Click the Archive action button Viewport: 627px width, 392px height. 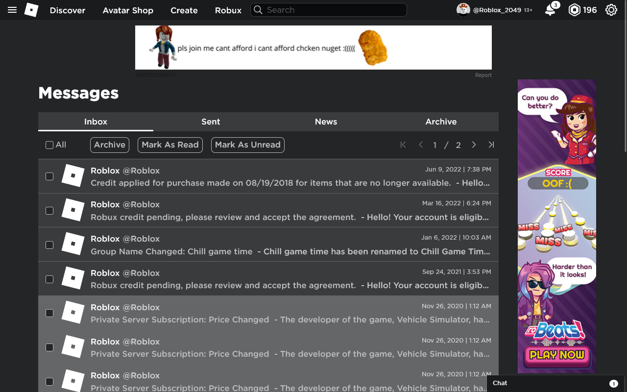coord(110,145)
